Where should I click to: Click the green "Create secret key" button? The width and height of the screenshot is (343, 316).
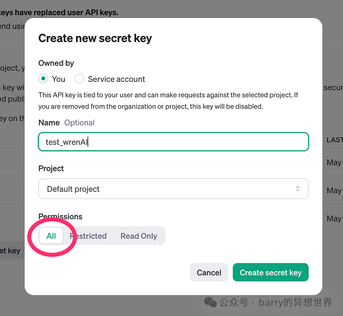(271, 272)
